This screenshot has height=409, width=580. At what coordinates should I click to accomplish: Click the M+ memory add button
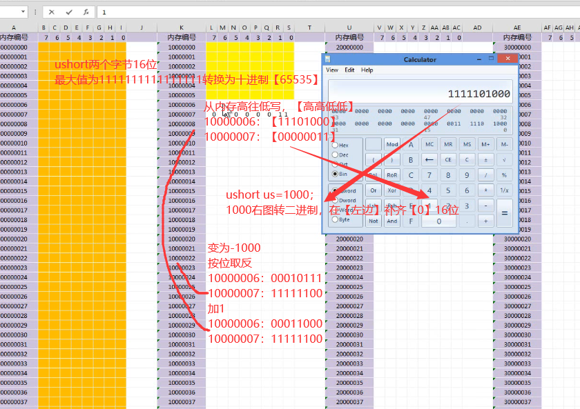point(485,144)
